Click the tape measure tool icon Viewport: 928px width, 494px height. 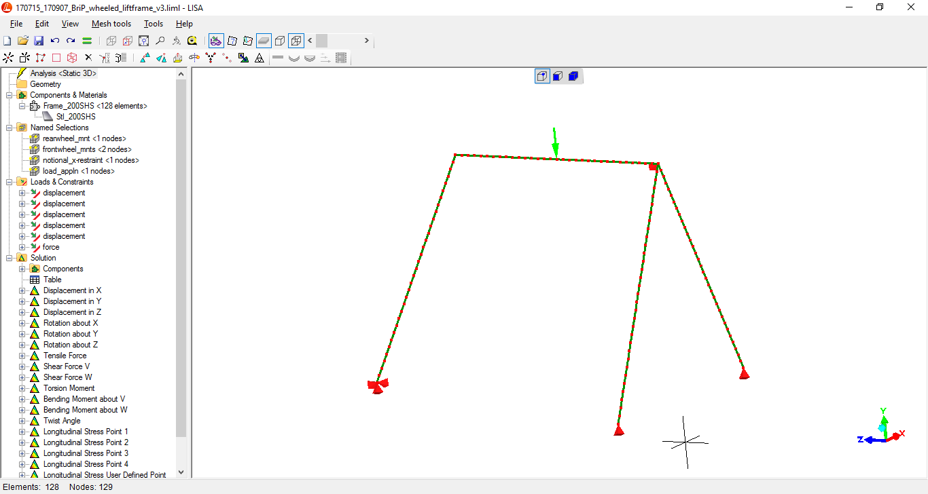(x=192, y=41)
